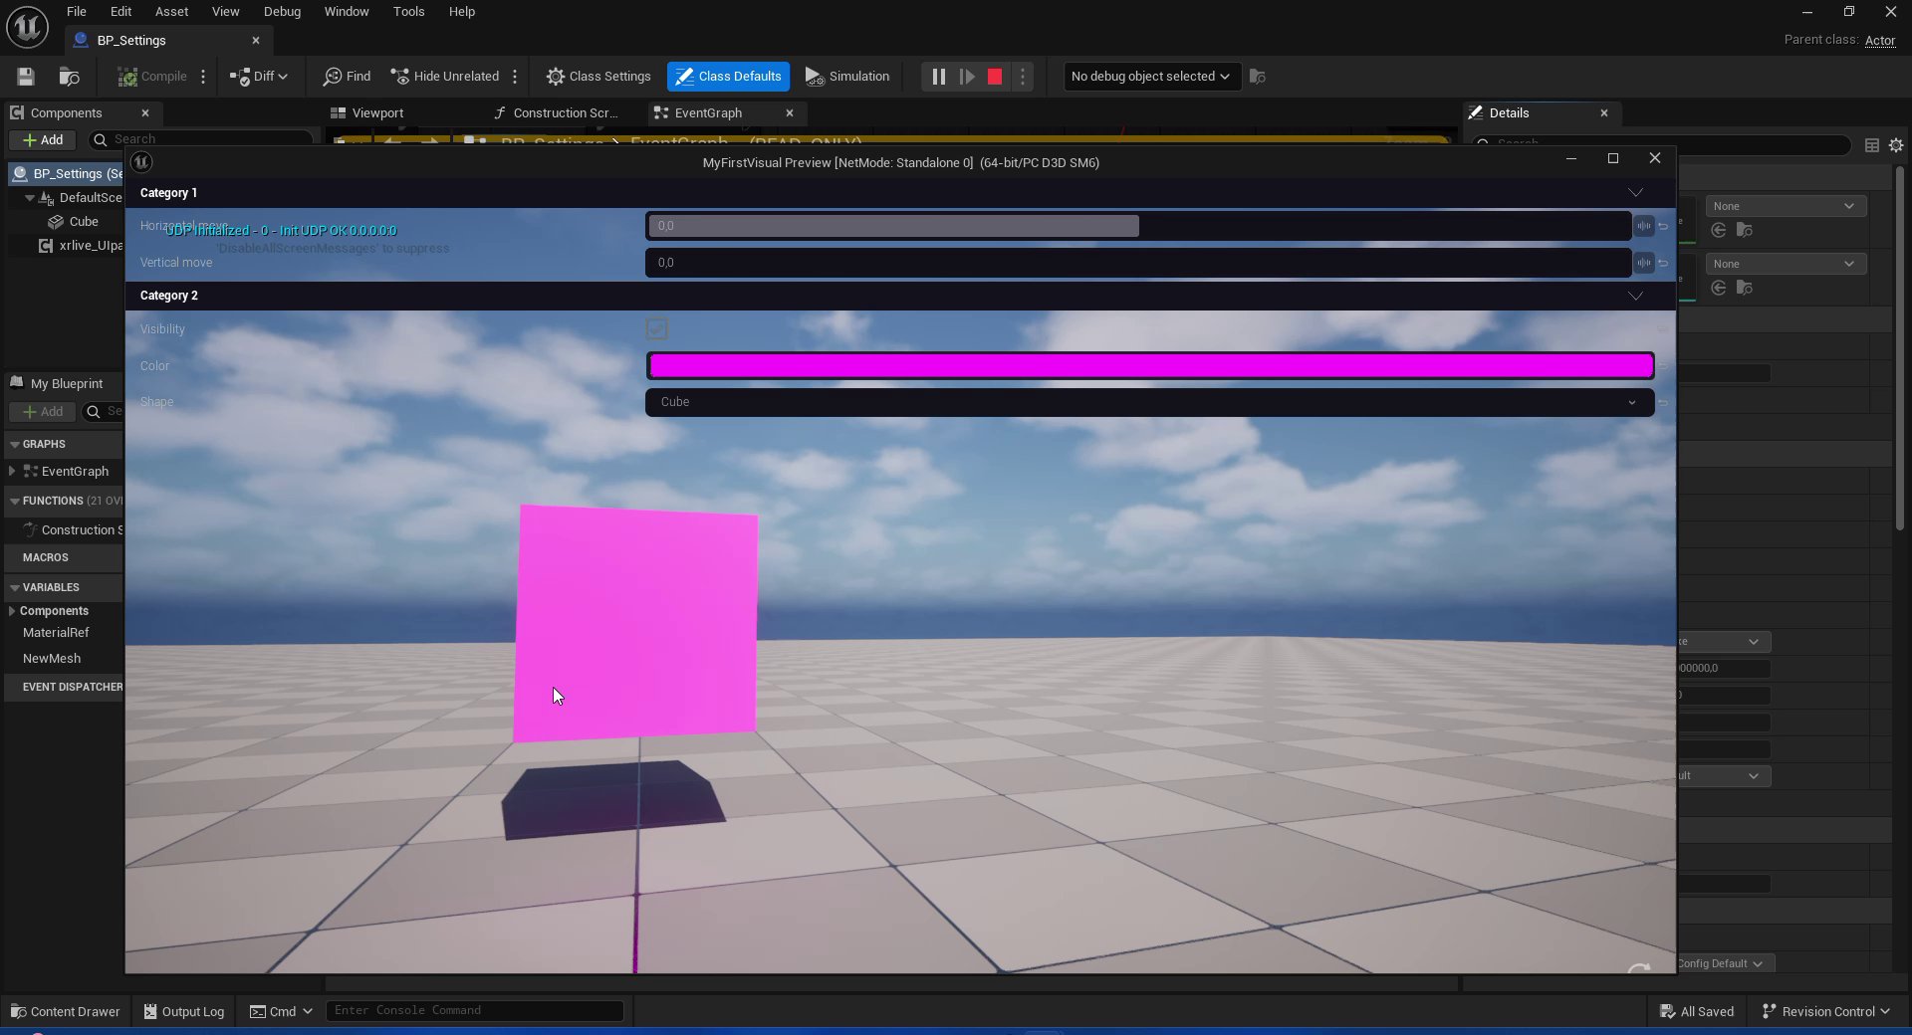Click the Horizontal move slider bar
Image resolution: width=1912 pixels, height=1035 pixels.
click(1138, 226)
